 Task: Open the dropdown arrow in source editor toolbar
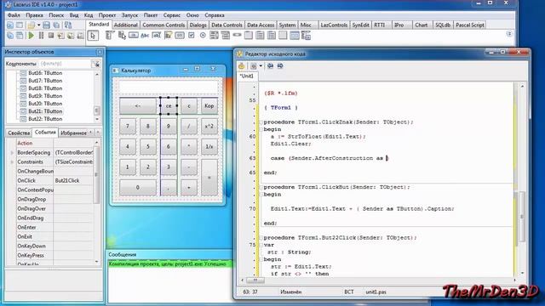coord(261,65)
